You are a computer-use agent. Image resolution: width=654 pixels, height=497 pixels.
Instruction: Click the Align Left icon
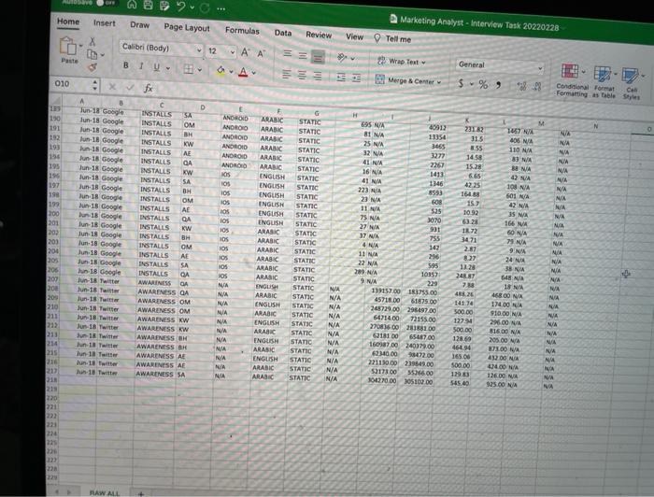click(286, 75)
